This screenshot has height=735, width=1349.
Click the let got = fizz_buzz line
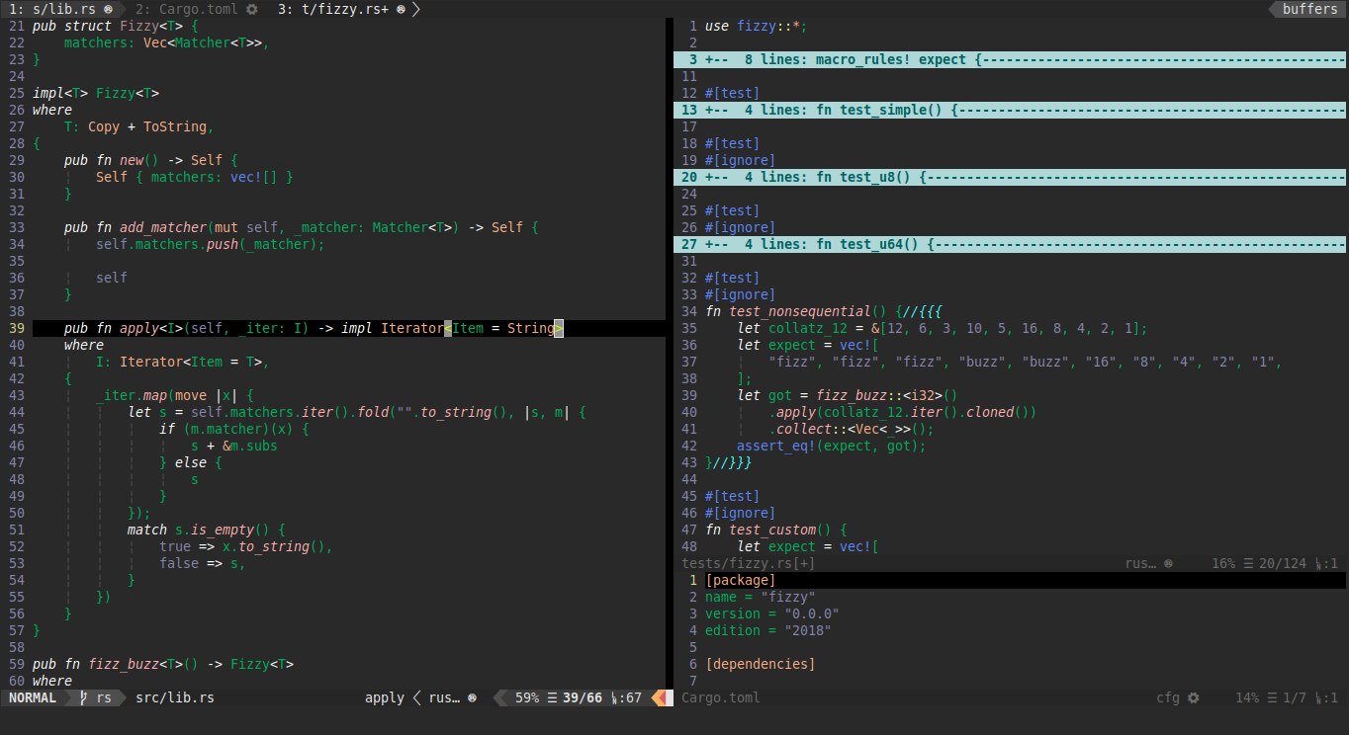pos(848,395)
